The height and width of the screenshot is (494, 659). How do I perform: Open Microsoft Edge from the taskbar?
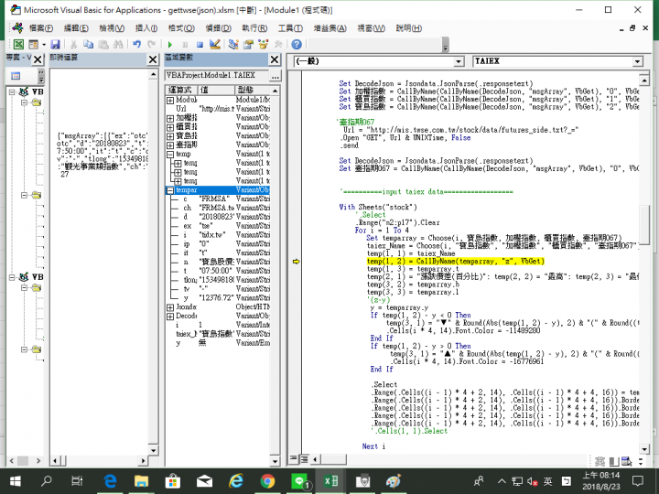tap(110, 480)
